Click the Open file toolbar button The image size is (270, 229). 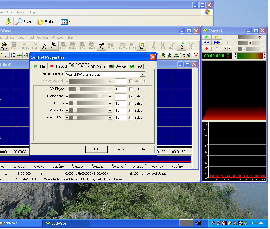(x=4, y=46)
